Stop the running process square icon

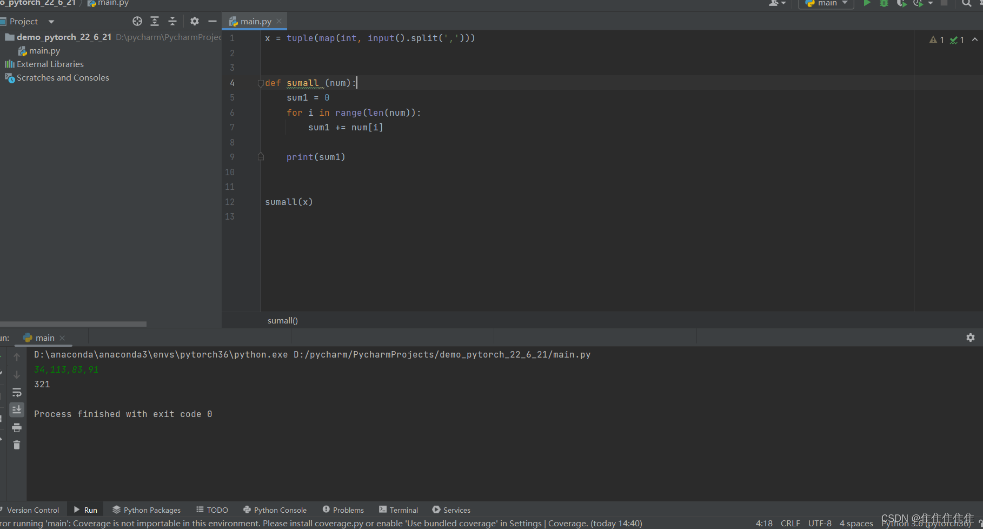944,3
